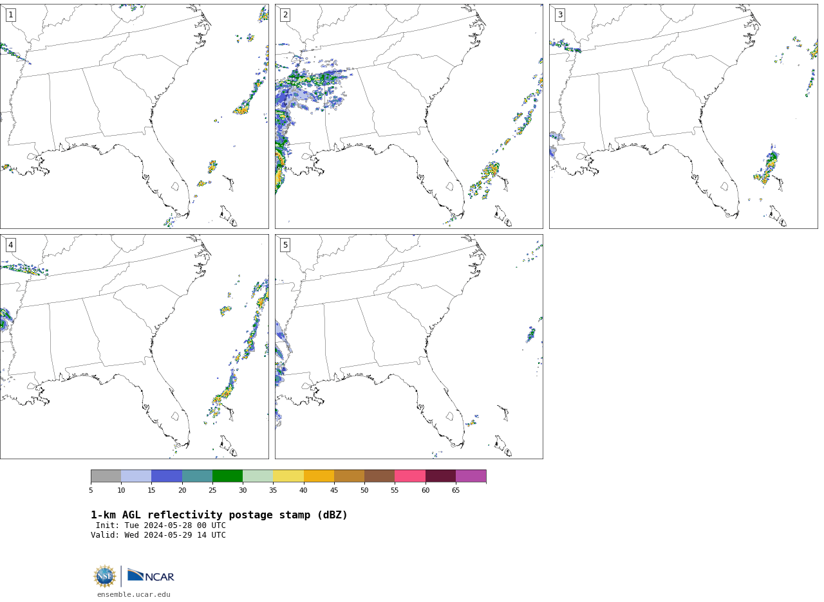This screenshot has width=824, height=602.
Task: Open the ensemble.ucar.edu link
Action: (134, 595)
